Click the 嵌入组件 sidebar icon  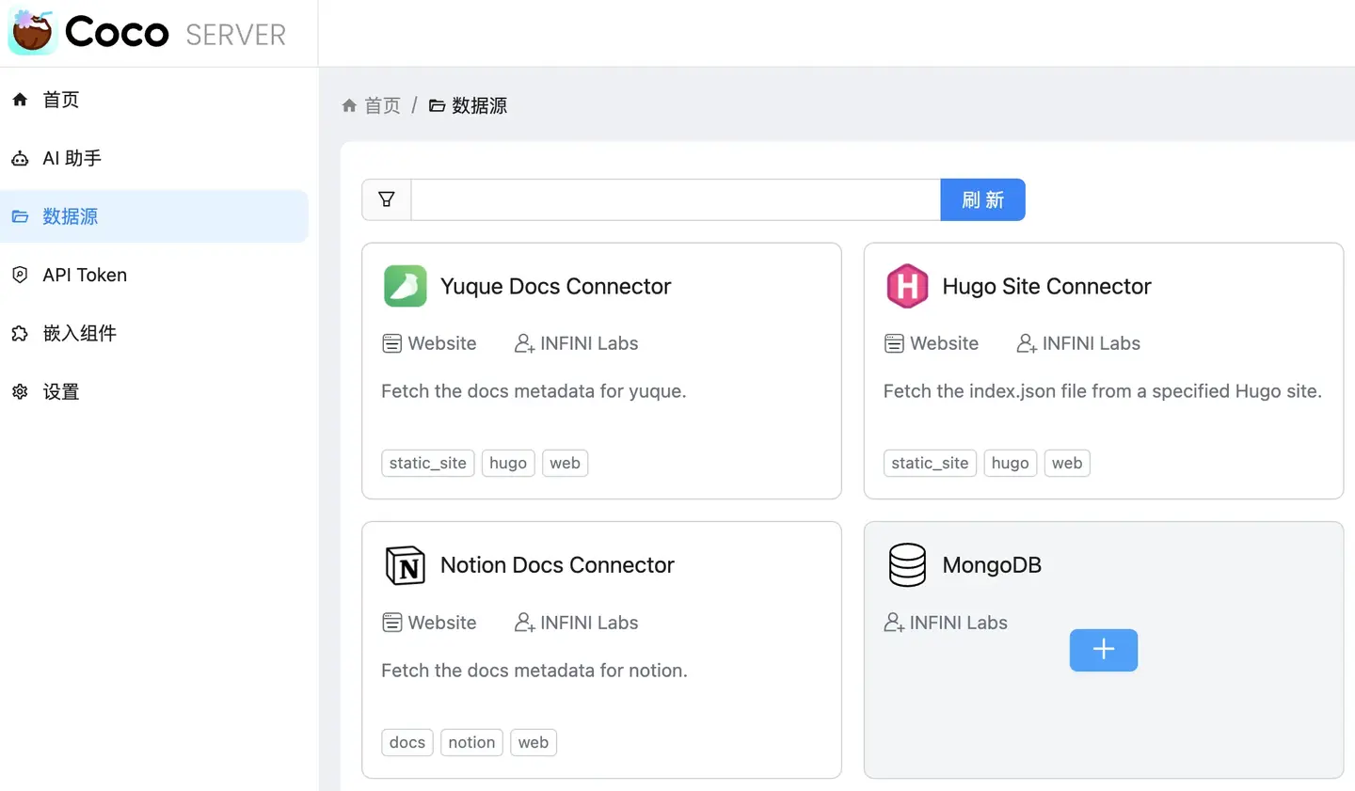[x=21, y=334]
